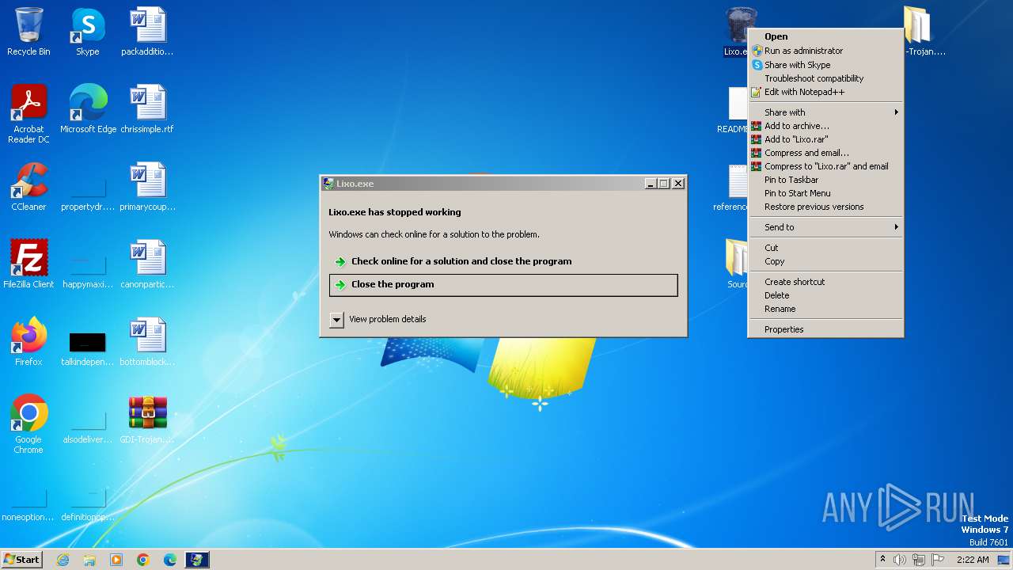Choose Compress to "Lixo.rar" and email
This screenshot has width=1013, height=570.
coord(825,166)
